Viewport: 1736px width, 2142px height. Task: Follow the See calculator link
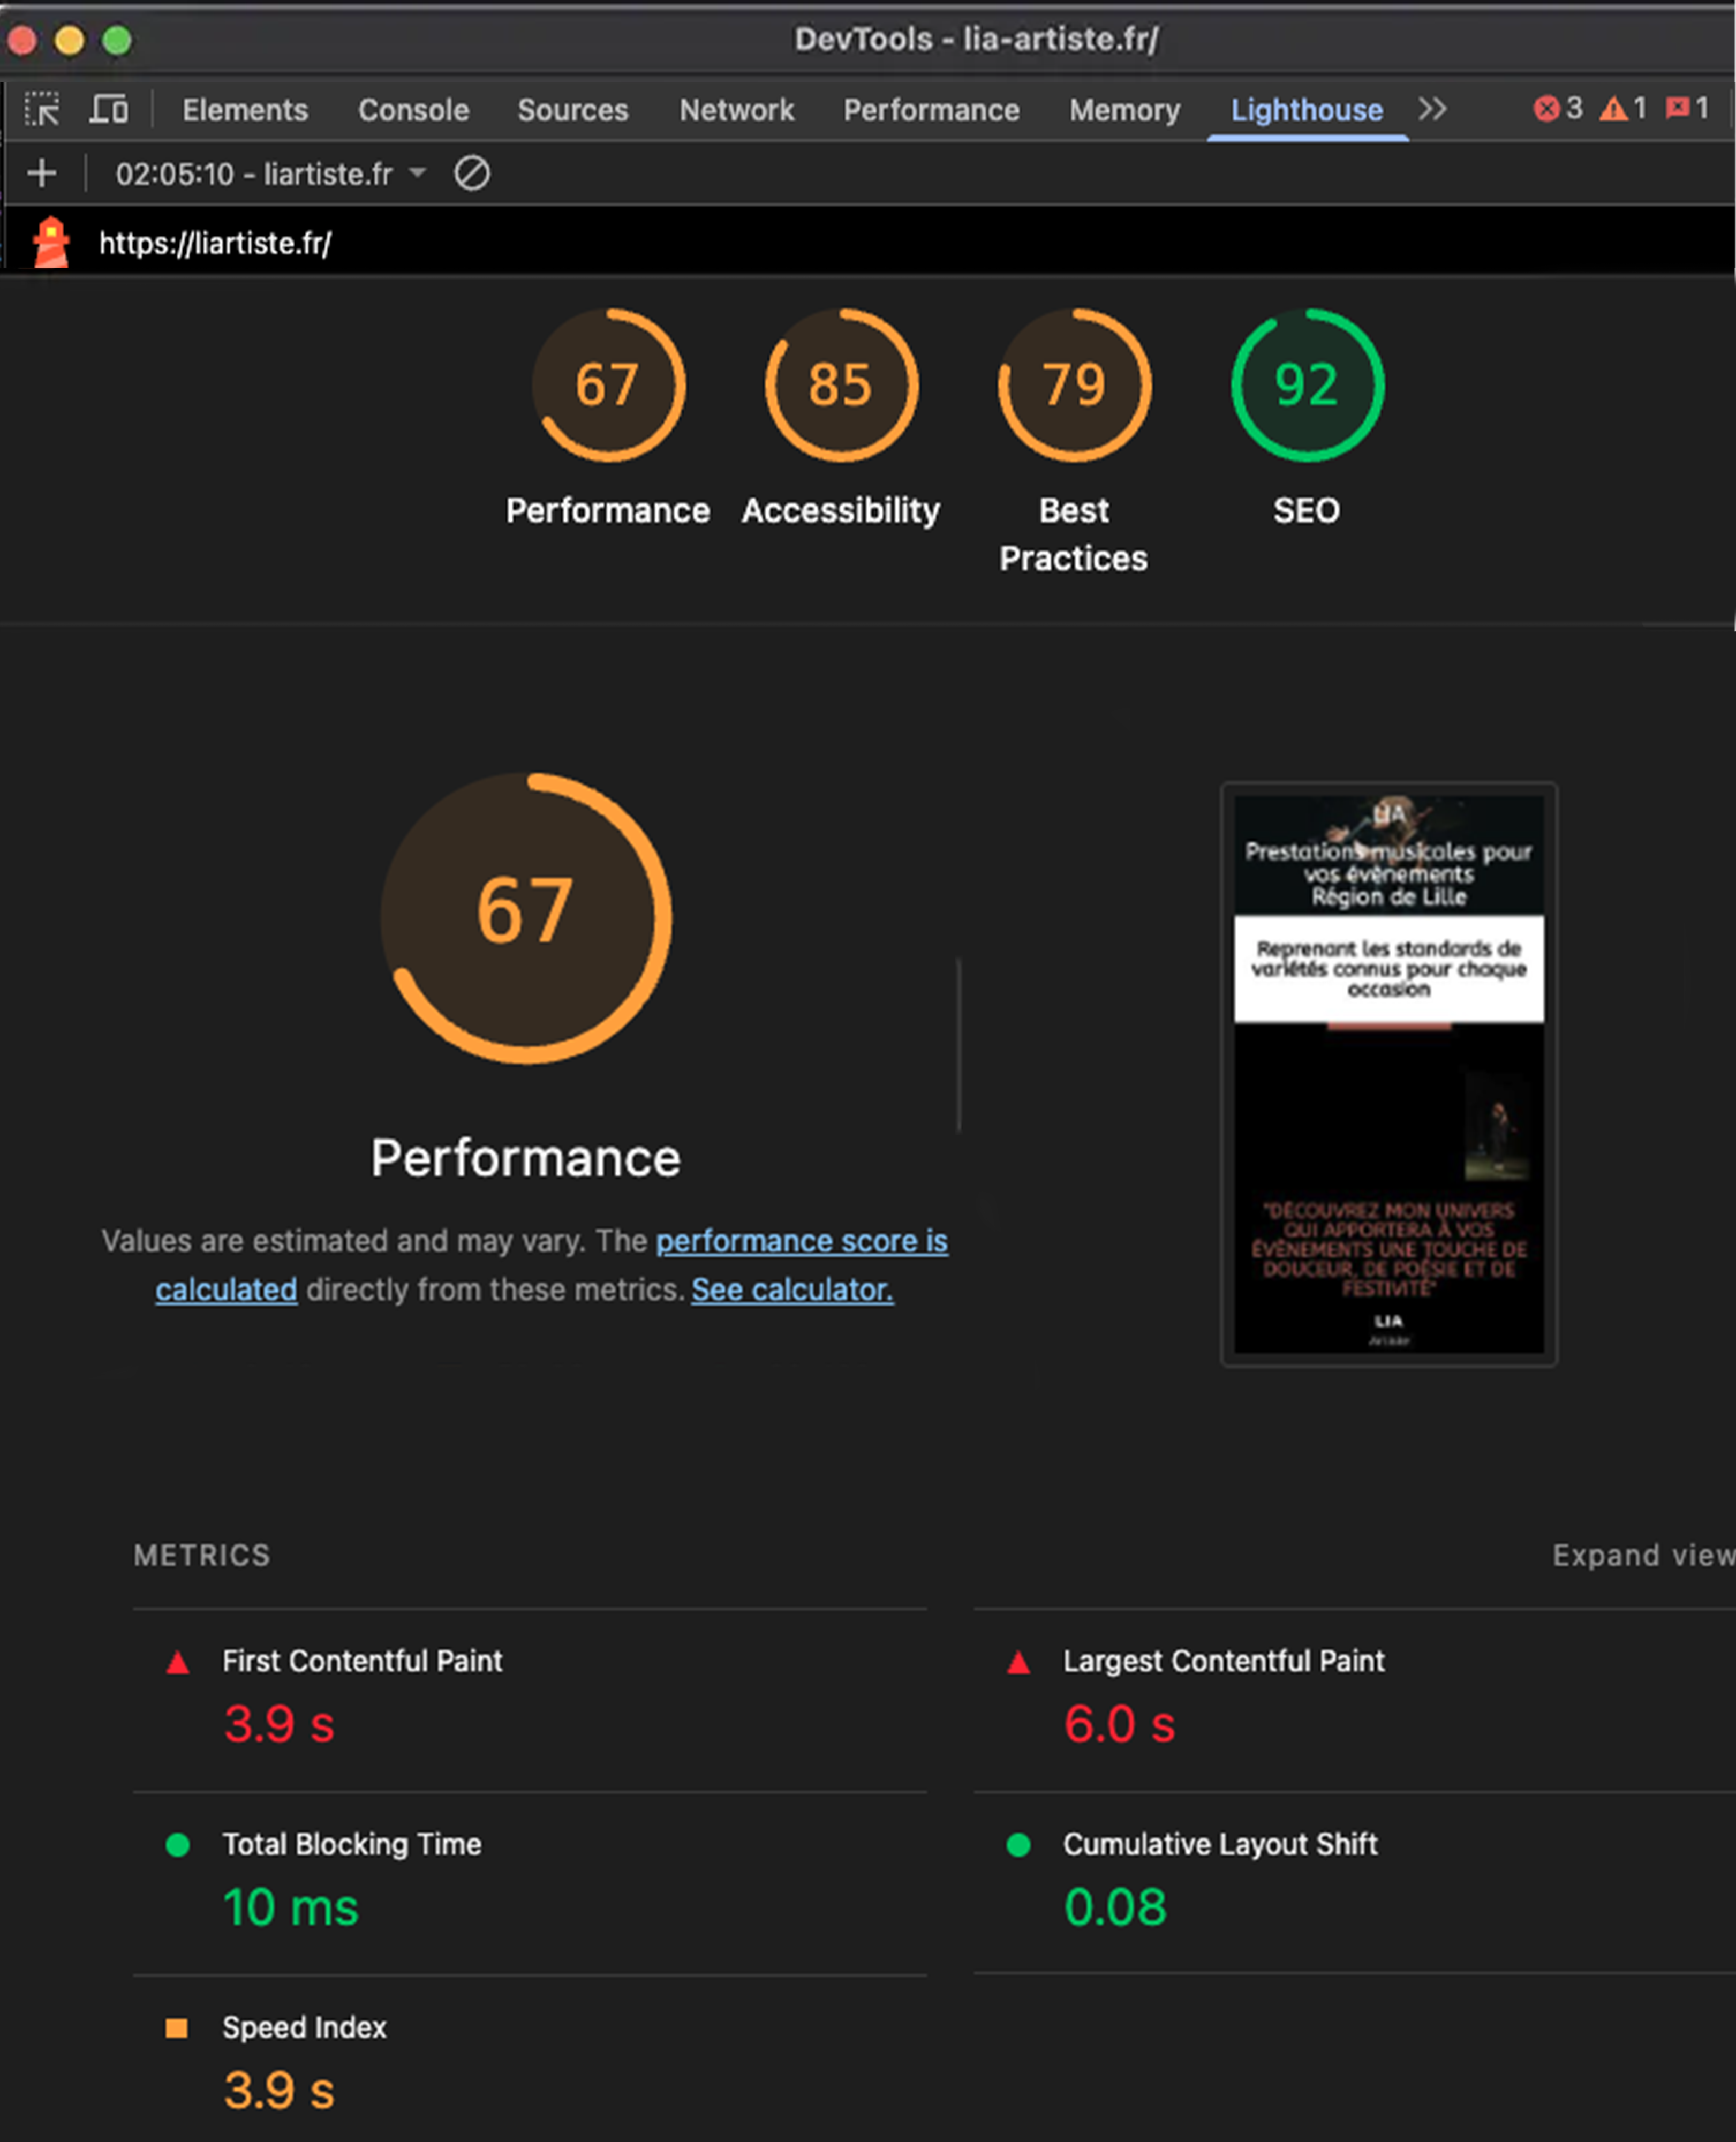[791, 1290]
